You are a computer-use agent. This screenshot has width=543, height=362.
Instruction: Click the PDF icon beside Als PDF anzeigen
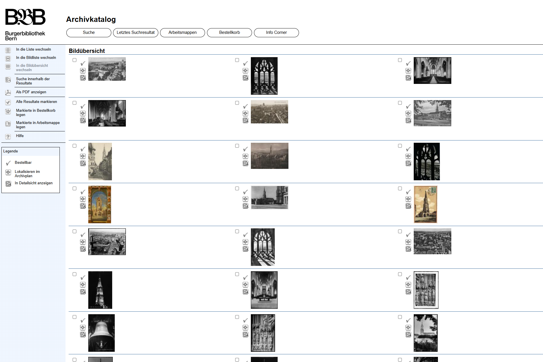click(x=8, y=92)
